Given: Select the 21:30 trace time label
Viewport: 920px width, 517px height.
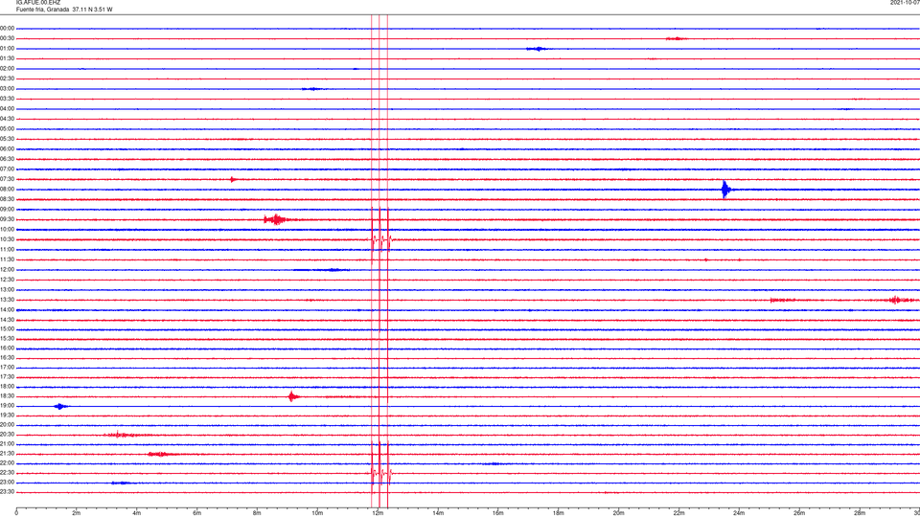Looking at the screenshot, I should pos(7,454).
